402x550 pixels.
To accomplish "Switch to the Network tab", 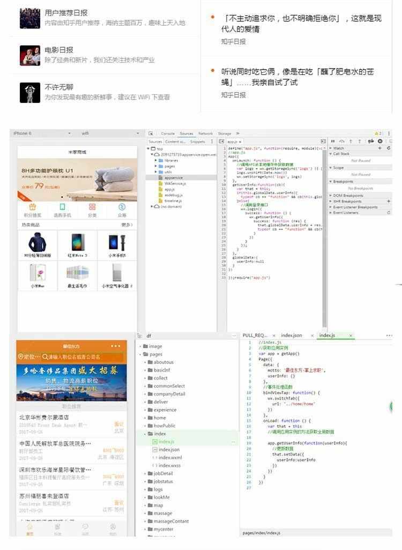I will click(x=205, y=134).
